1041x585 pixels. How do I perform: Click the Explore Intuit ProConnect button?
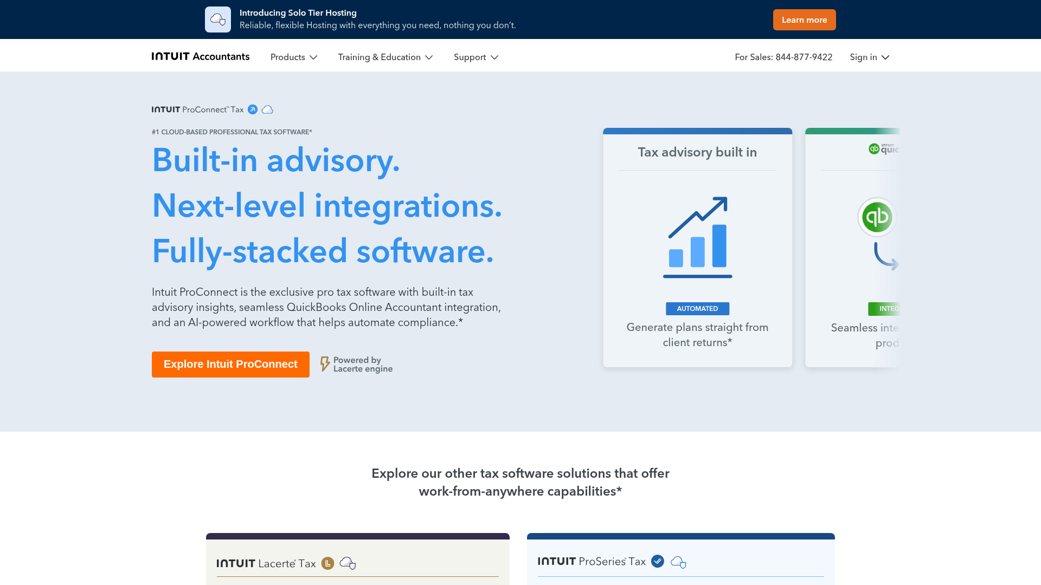click(x=230, y=364)
